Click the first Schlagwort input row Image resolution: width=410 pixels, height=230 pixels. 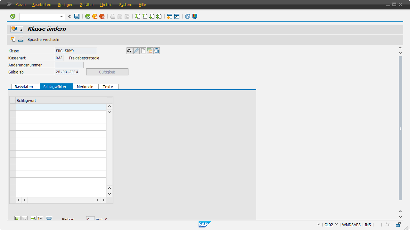coord(61,107)
